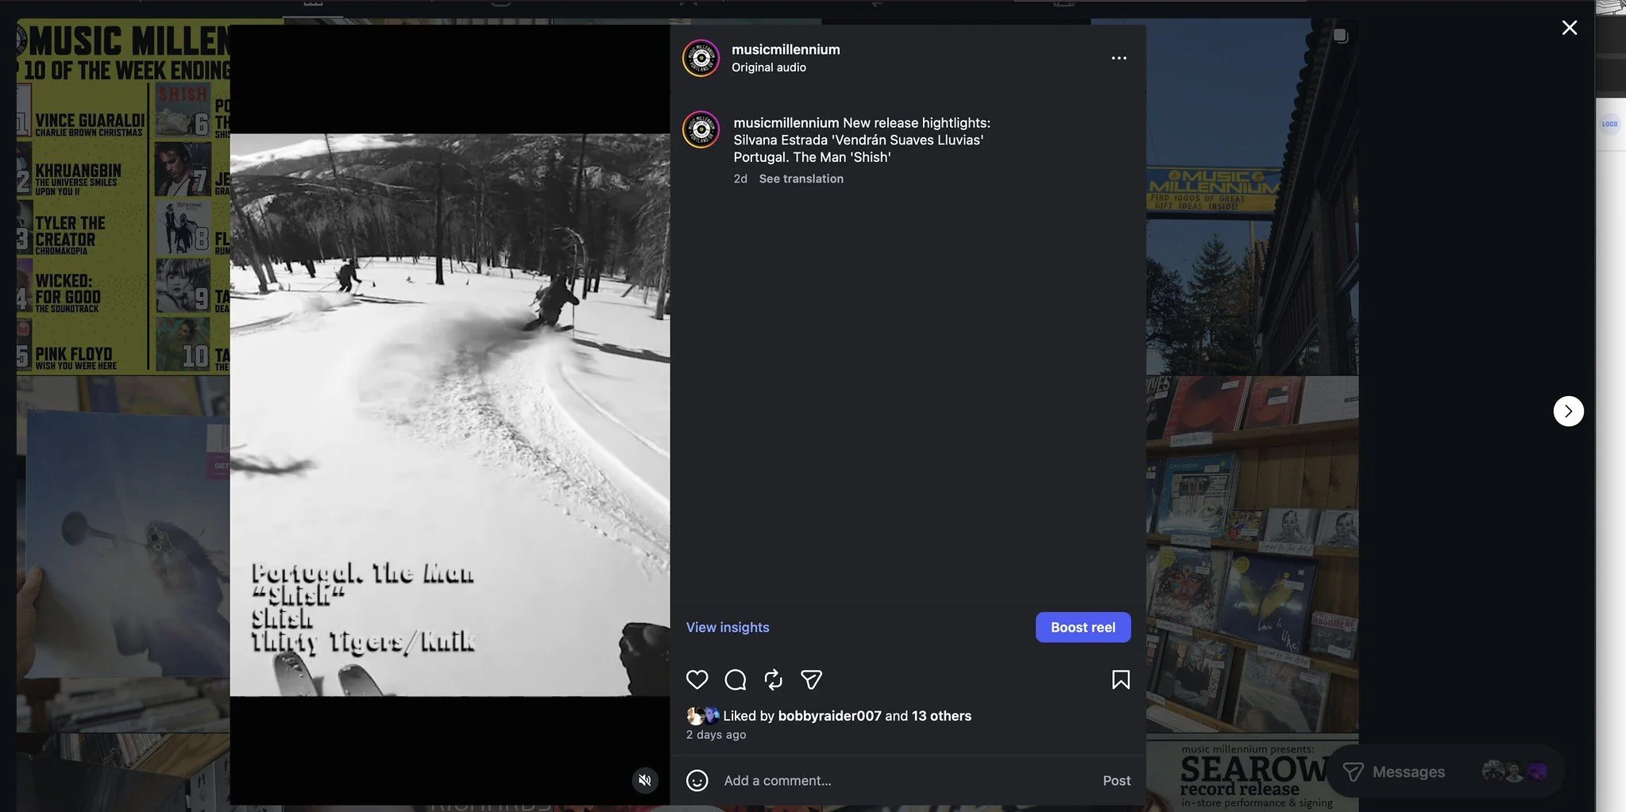The height and width of the screenshot is (812, 1626).
Task: Share the reel with the paper plane icon
Action: pyautogui.click(x=811, y=679)
